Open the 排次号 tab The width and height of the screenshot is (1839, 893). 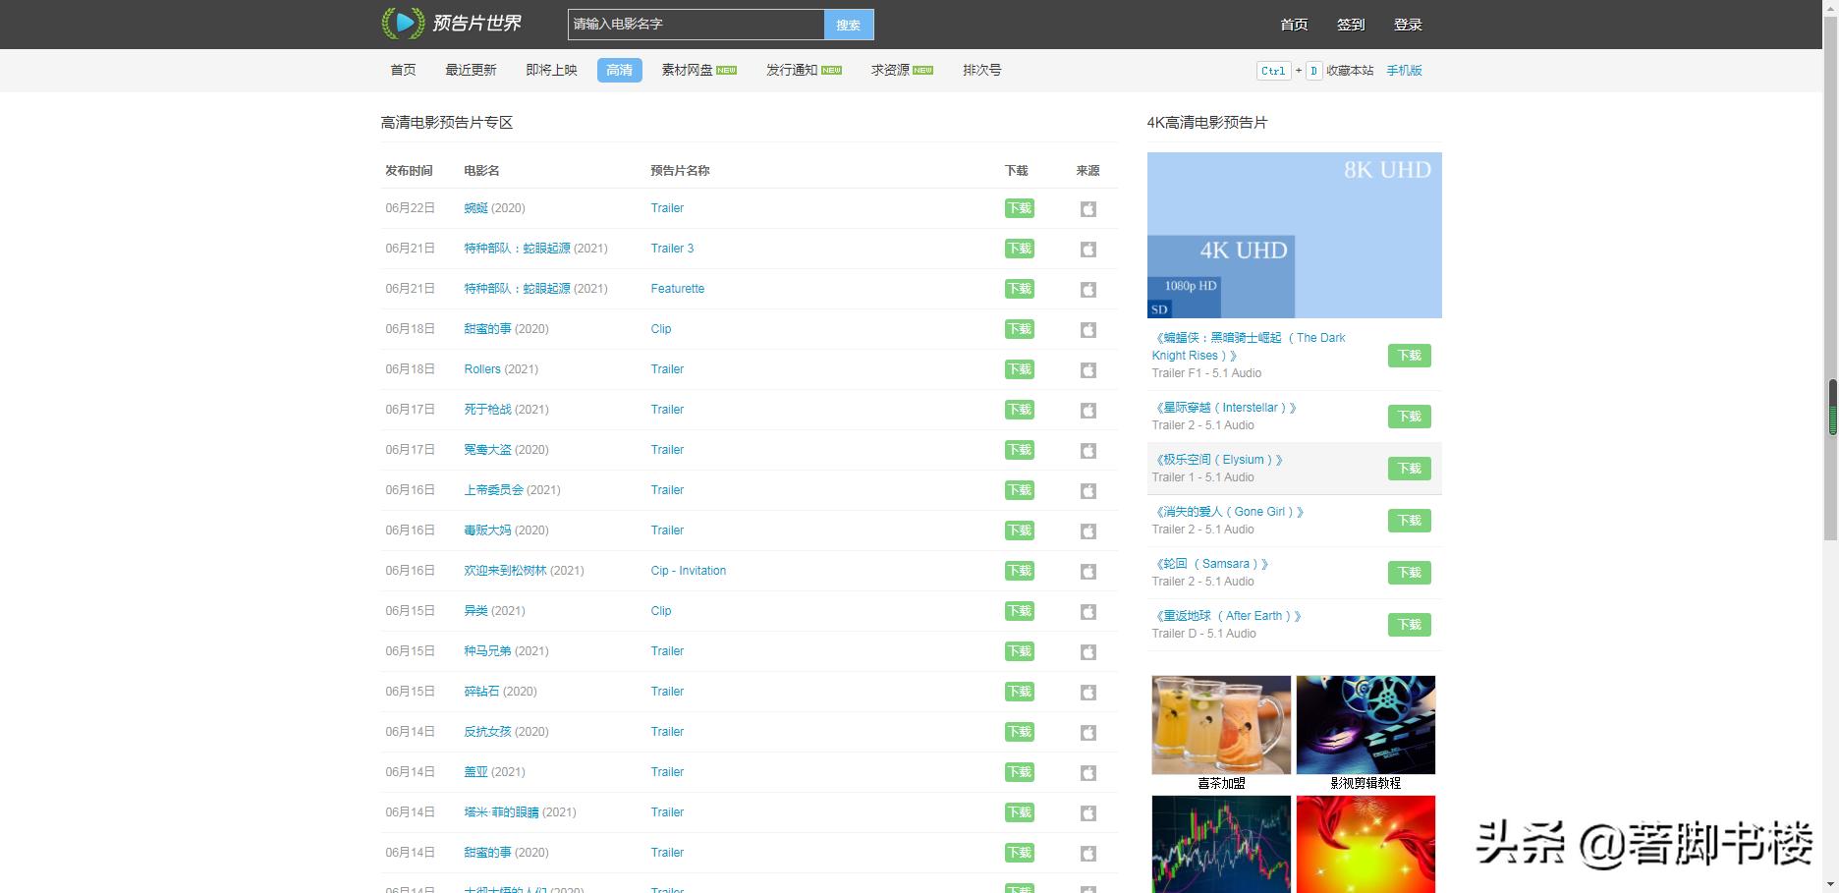pyautogui.click(x=981, y=70)
